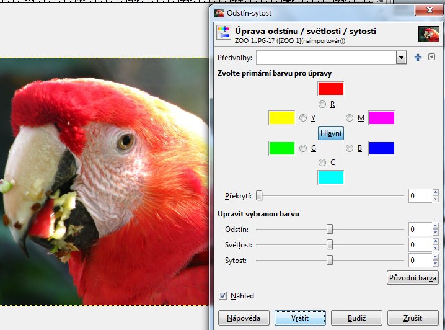
Task: Click the Sytost slider handle
Action: coord(330,260)
